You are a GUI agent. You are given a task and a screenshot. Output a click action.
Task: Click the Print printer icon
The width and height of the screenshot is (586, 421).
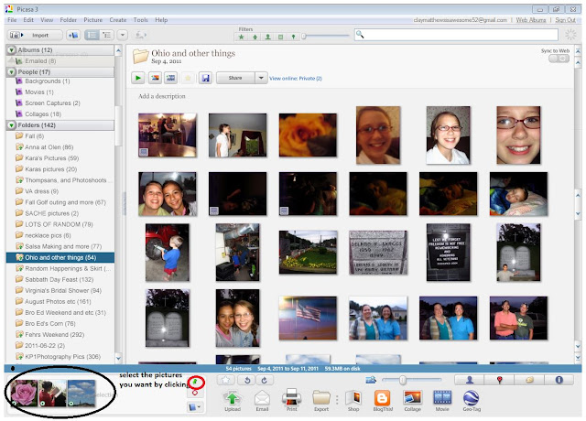[291, 397]
